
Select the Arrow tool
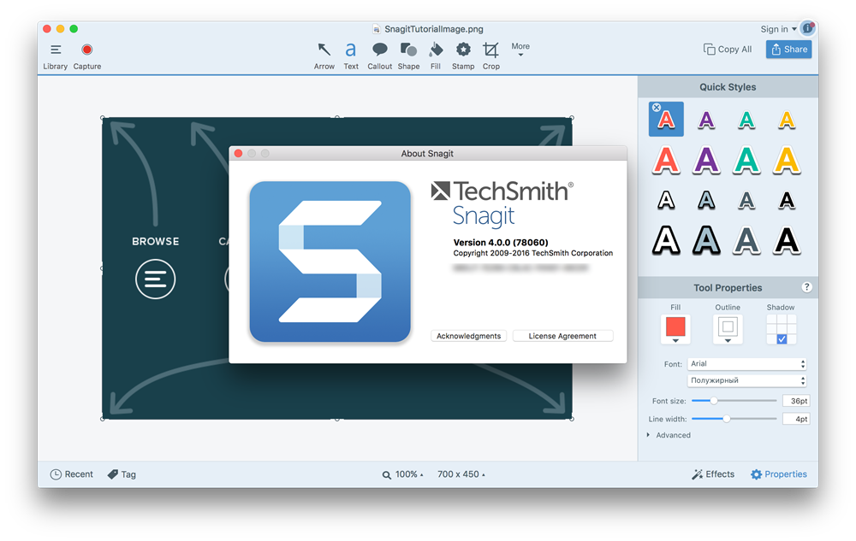[x=324, y=56]
